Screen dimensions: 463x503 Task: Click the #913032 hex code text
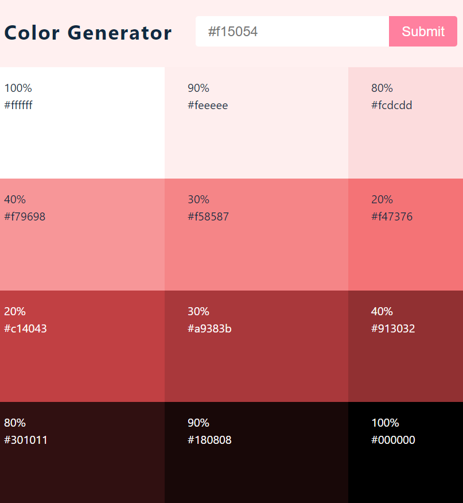pos(393,329)
